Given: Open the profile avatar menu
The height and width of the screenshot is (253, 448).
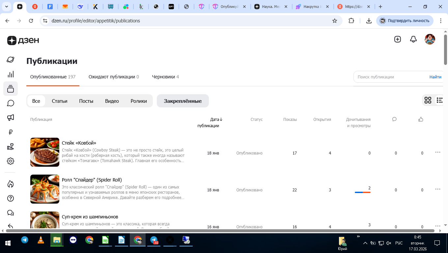Looking at the screenshot, I should pos(430,39).
